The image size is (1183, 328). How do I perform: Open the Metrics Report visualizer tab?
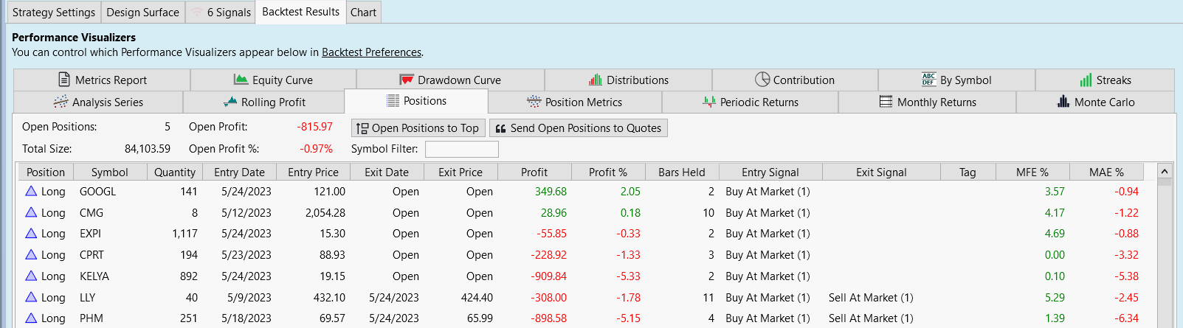click(x=103, y=80)
